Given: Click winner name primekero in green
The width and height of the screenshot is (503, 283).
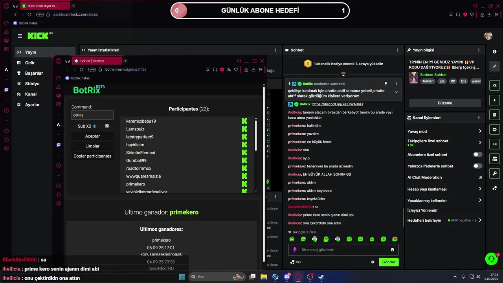Looking at the screenshot, I should pyautogui.click(x=184, y=212).
